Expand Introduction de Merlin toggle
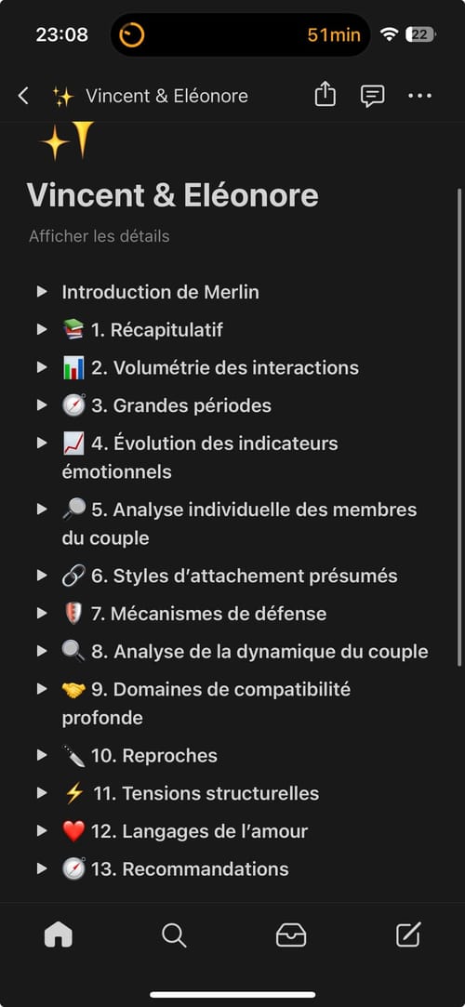The image size is (465, 1007). tap(43, 292)
